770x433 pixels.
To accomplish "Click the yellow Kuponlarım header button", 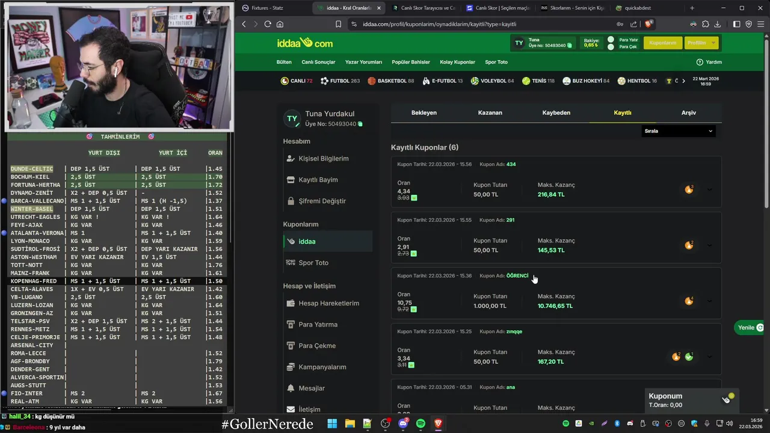I will [x=662, y=43].
